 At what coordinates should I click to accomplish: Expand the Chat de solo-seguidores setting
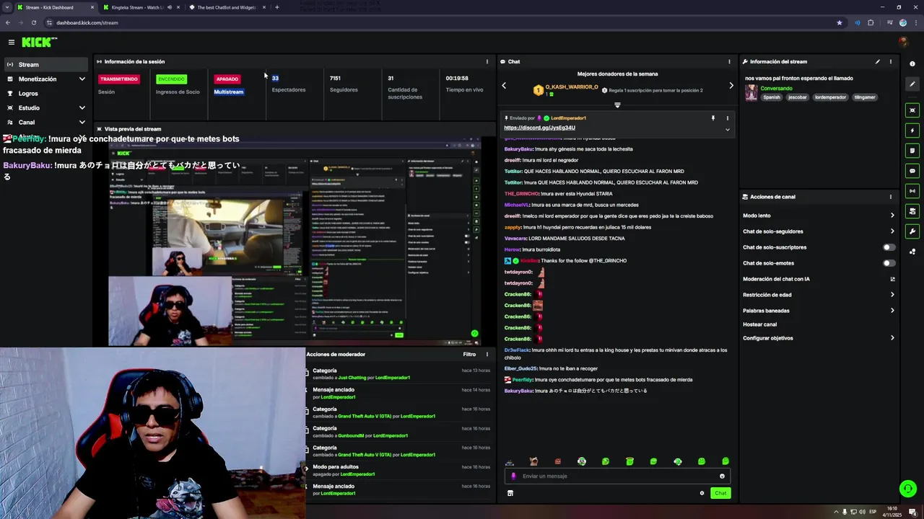click(819, 231)
